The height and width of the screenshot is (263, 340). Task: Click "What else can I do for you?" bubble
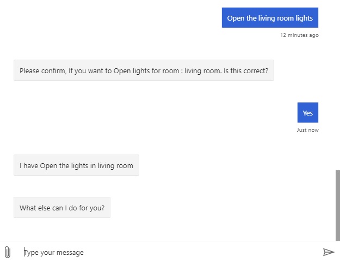click(x=62, y=208)
